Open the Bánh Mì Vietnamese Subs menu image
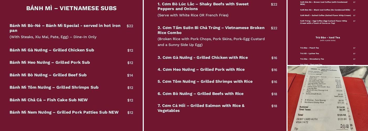Screen dimensions: 368x131 click(x=71, y=65)
